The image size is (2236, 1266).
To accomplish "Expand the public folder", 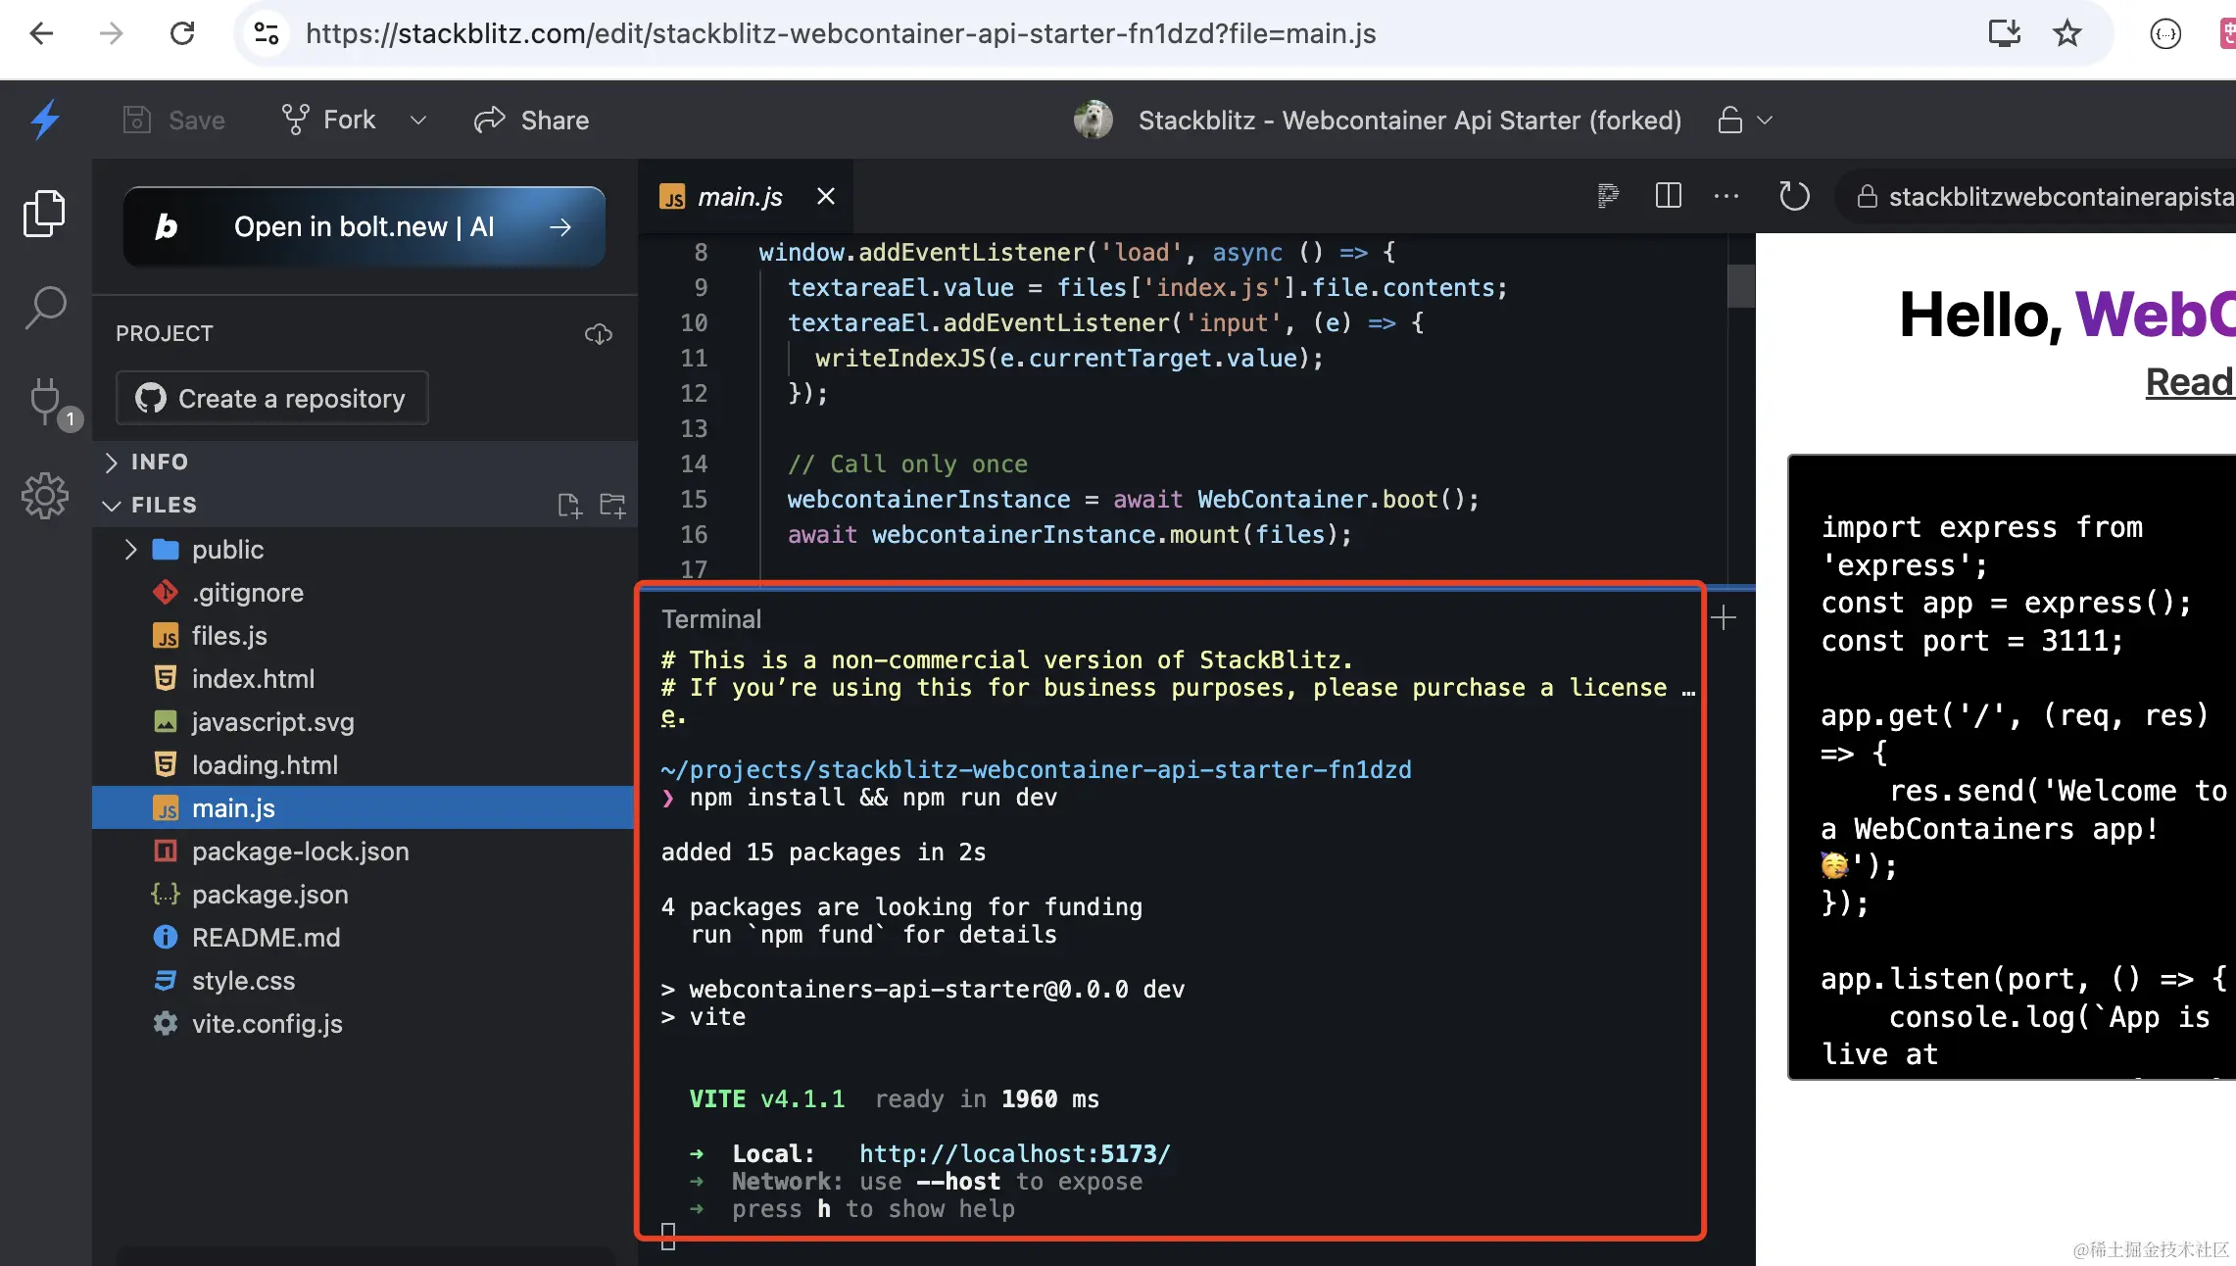I will pos(131,550).
